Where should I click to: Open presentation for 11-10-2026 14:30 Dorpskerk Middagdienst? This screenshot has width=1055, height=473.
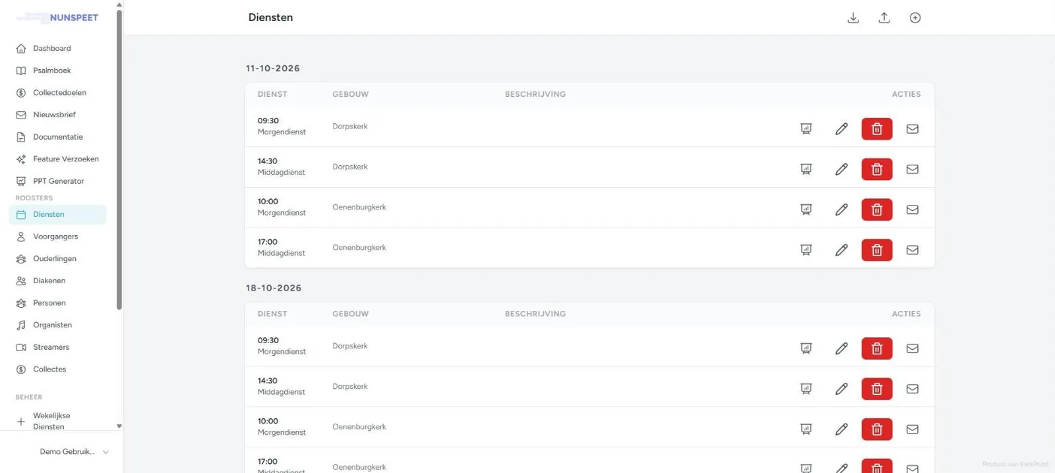(x=806, y=169)
